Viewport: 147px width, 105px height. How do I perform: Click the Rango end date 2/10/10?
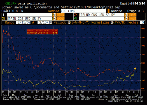(x=45, y=22)
